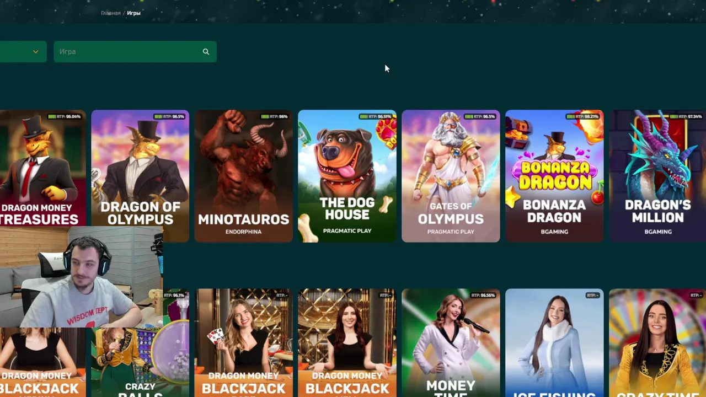Go to 'Главная' breadcrumb link
This screenshot has width=706, height=397.
pos(110,13)
